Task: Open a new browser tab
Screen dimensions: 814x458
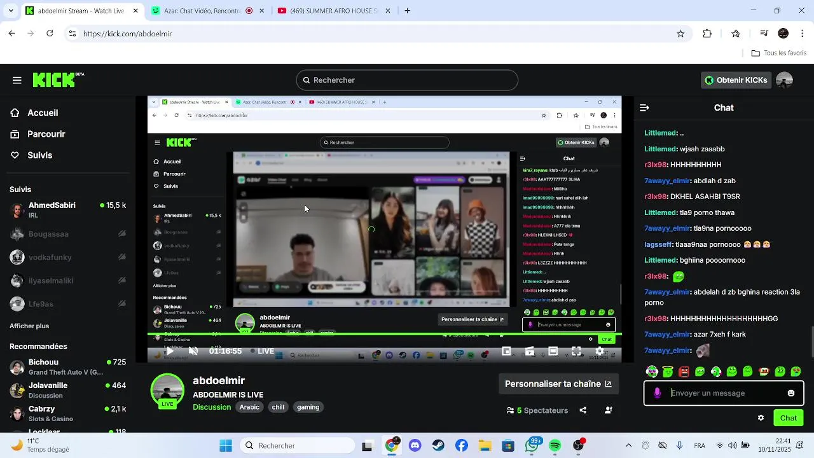Action: click(x=407, y=11)
